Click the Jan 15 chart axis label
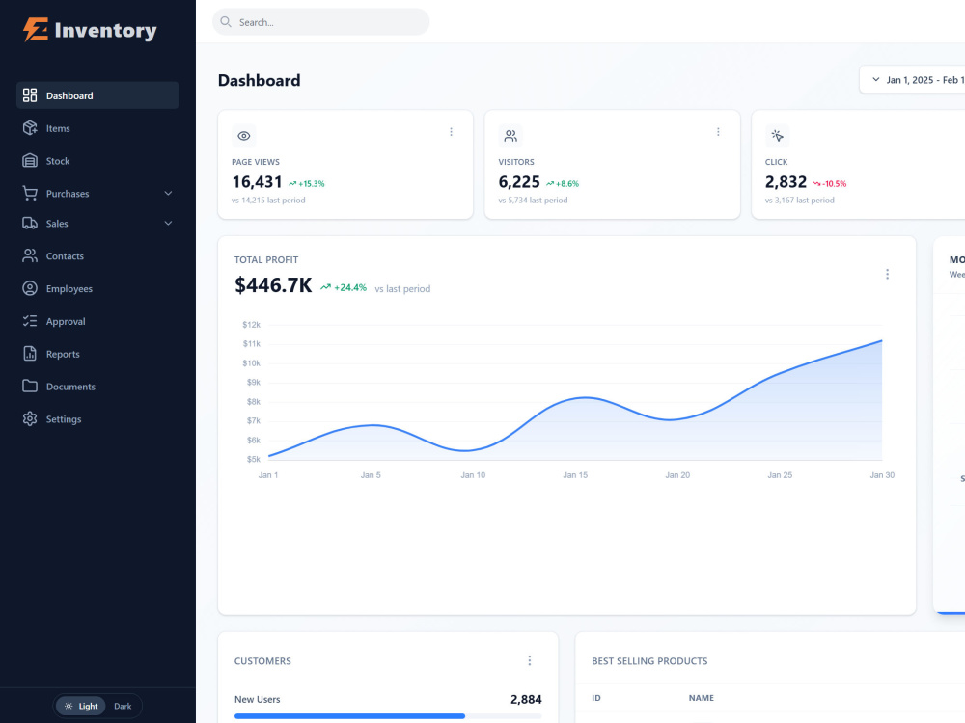Image resolution: width=965 pixels, height=723 pixels. (x=575, y=475)
